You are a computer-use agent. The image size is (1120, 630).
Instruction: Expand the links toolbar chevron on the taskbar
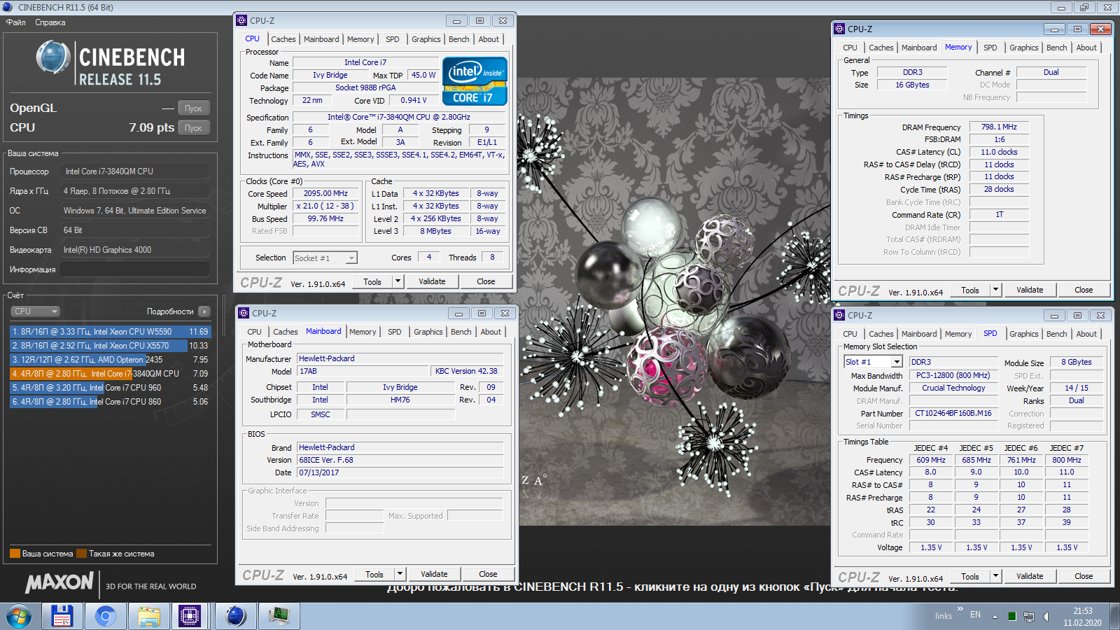pyautogui.click(x=960, y=609)
